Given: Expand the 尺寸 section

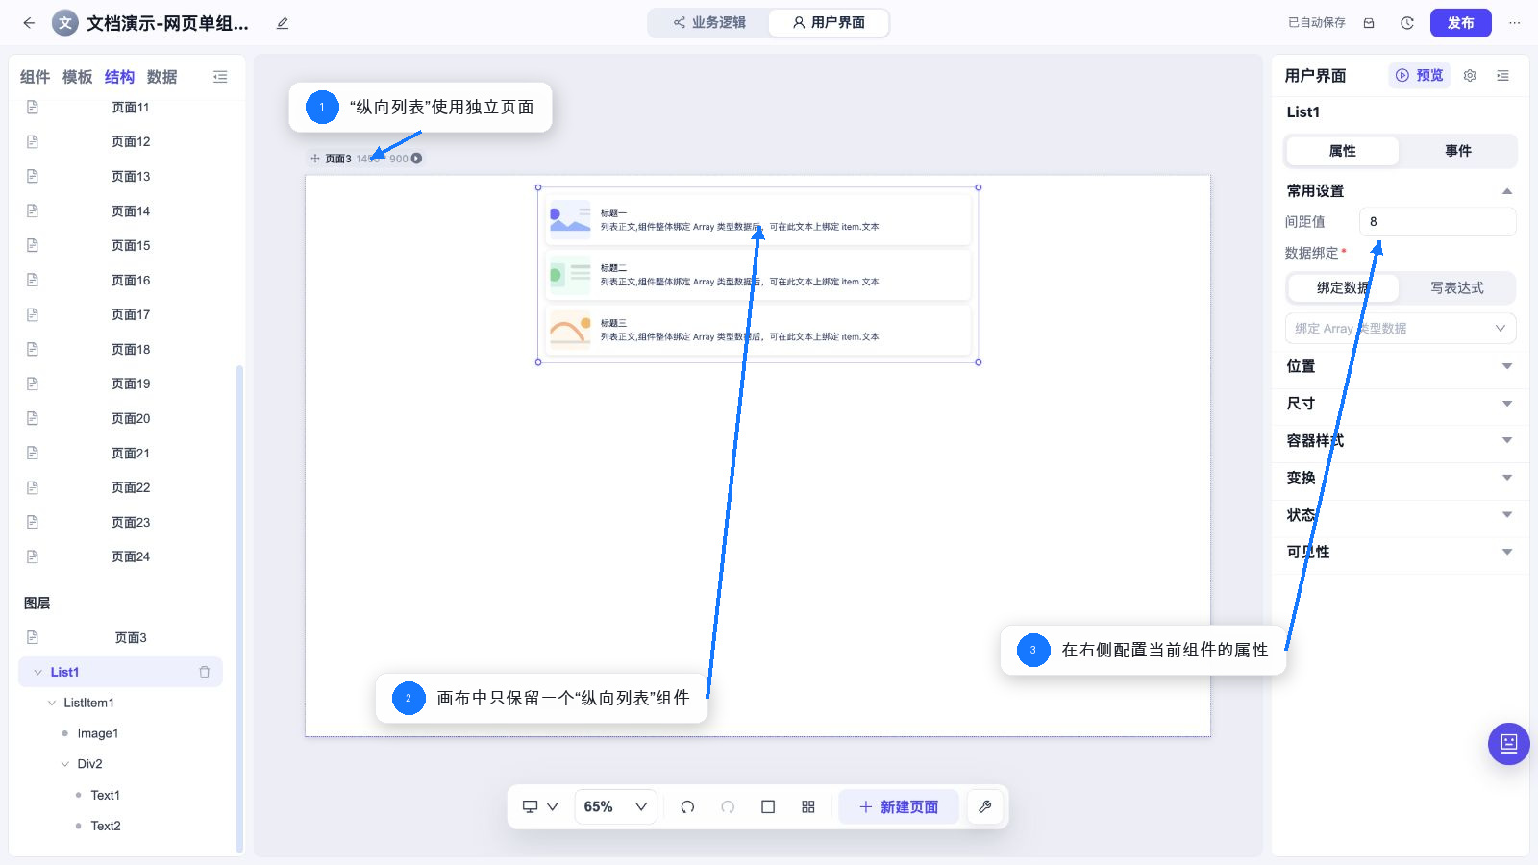Looking at the screenshot, I should click(x=1507, y=404).
